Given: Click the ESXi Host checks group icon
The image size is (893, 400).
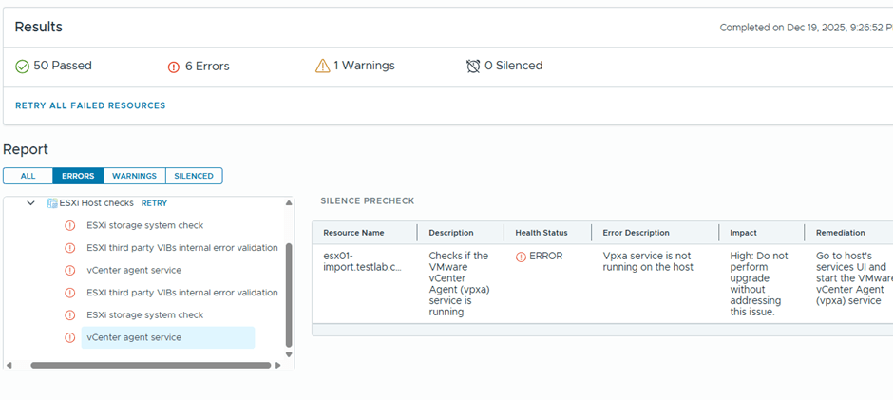Looking at the screenshot, I should coord(52,203).
